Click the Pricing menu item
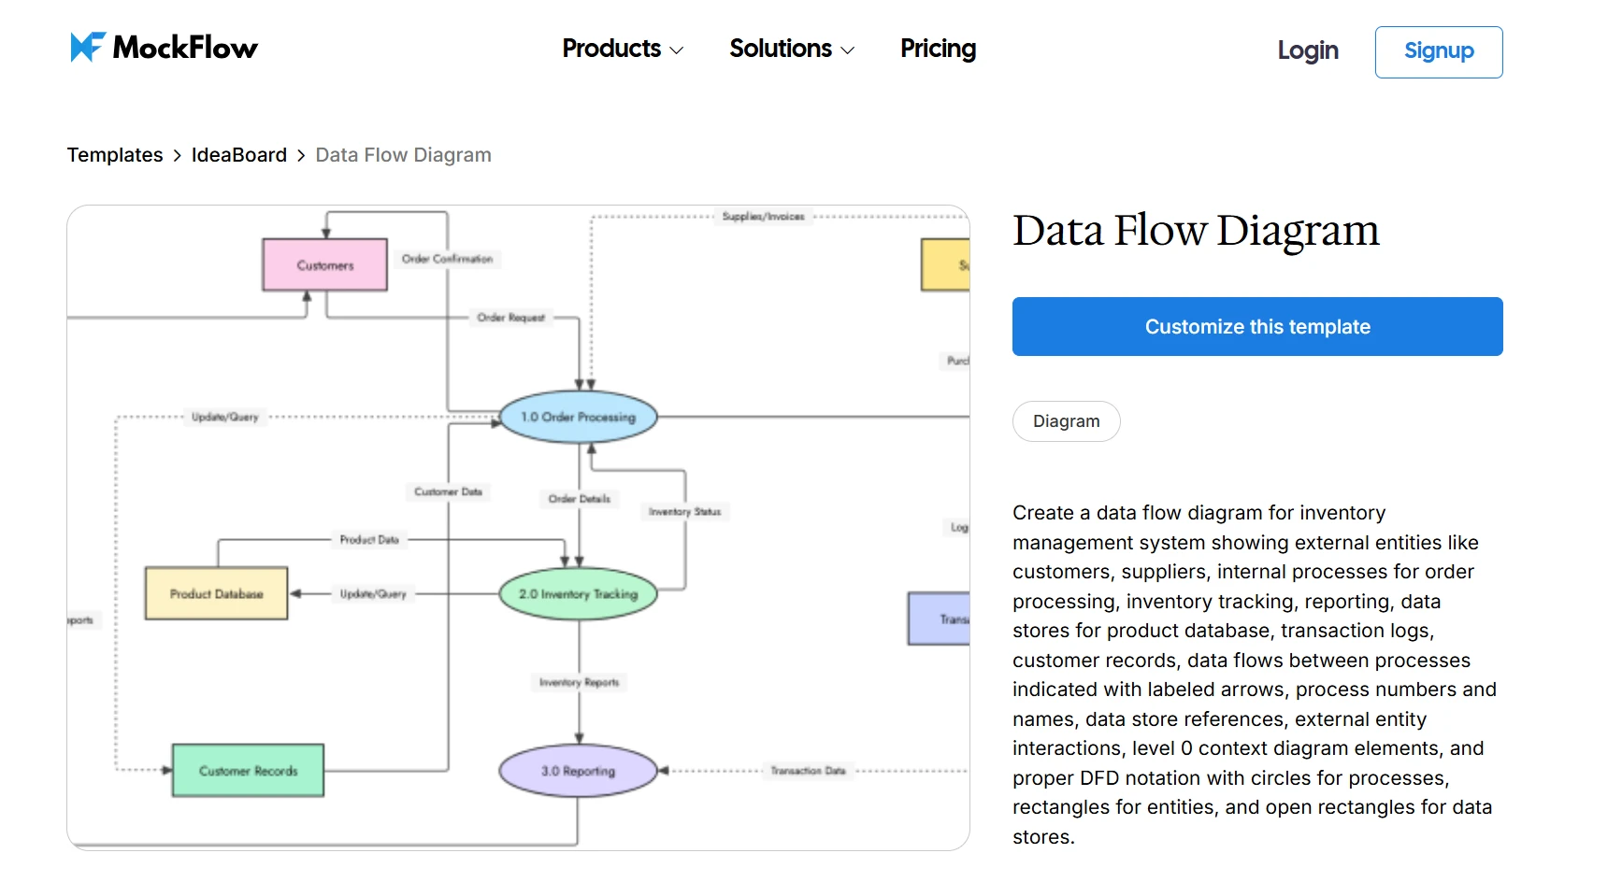Image resolution: width=1622 pixels, height=896 pixels. click(938, 49)
